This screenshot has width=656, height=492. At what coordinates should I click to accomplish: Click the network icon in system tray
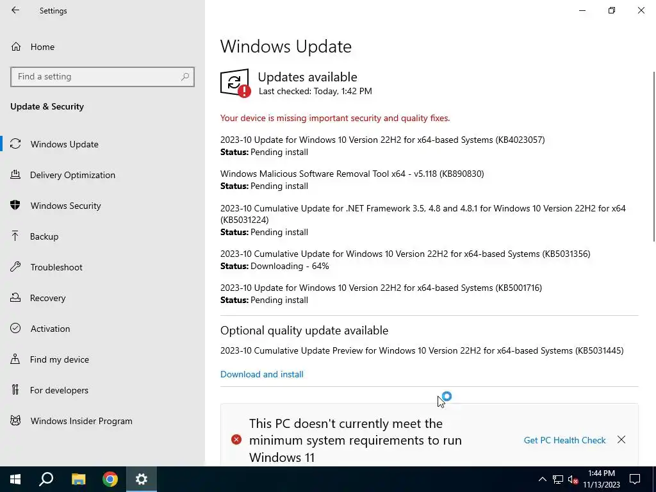tap(558, 479)
